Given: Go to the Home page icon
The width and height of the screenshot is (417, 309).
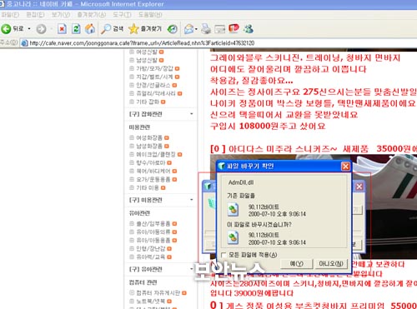Looking at the screenshot, I should pos(90,28).
